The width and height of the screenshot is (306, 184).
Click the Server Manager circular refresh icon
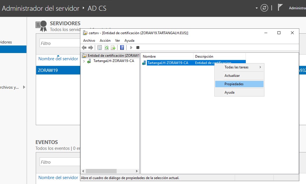coord(264,8)
